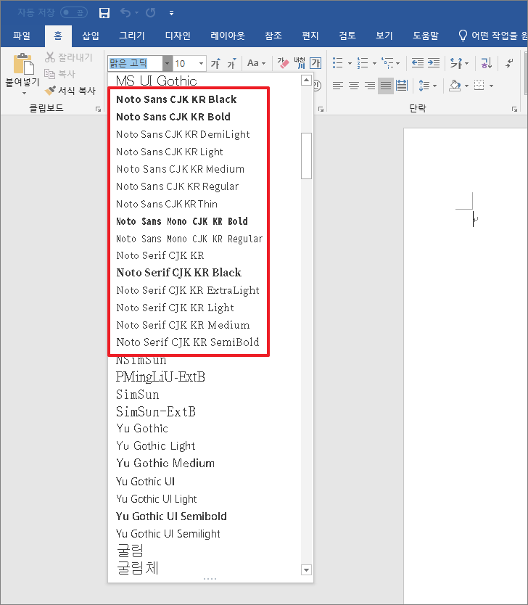Click the multilevel list icon
The image size is (528, 605).
[387, 63]
